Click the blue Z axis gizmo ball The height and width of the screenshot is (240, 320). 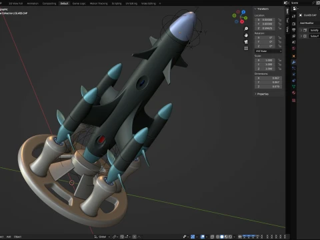coord(243,12)
